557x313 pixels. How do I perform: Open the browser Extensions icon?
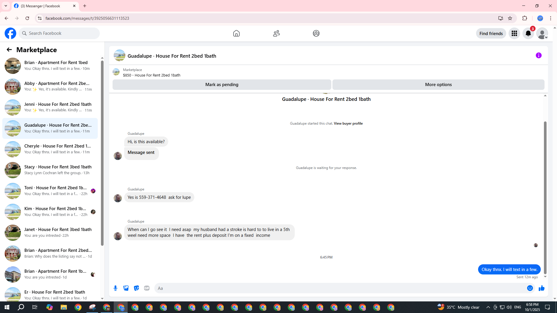pos(525,18)
